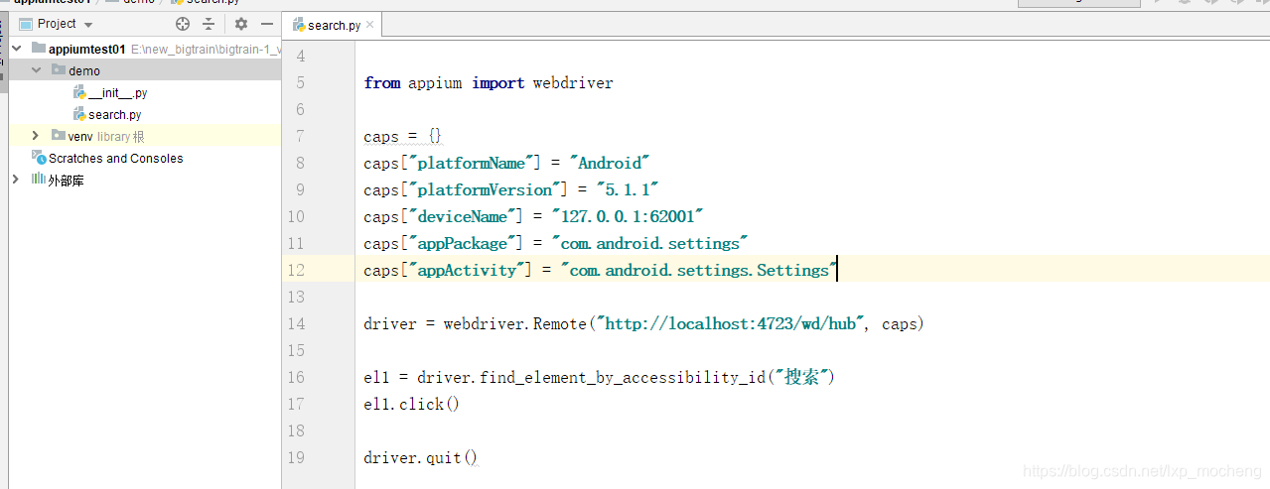This screenshot has height=489, width=1270.
Task: Click the platformVersion '5.1.1' string
Action: 628,189
